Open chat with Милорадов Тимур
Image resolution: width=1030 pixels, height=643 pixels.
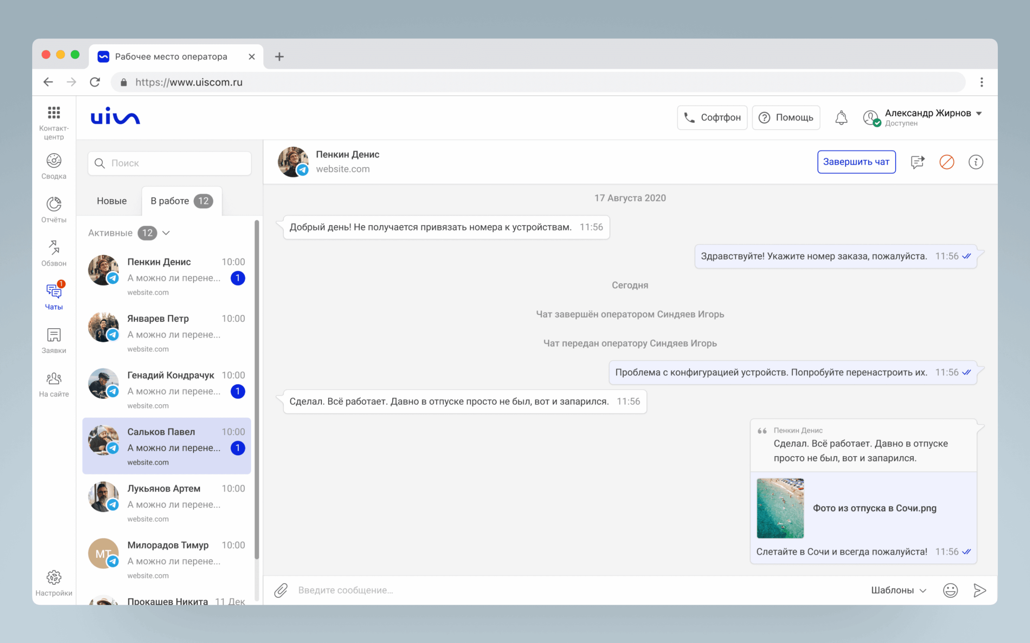click(x=167, y=559)
